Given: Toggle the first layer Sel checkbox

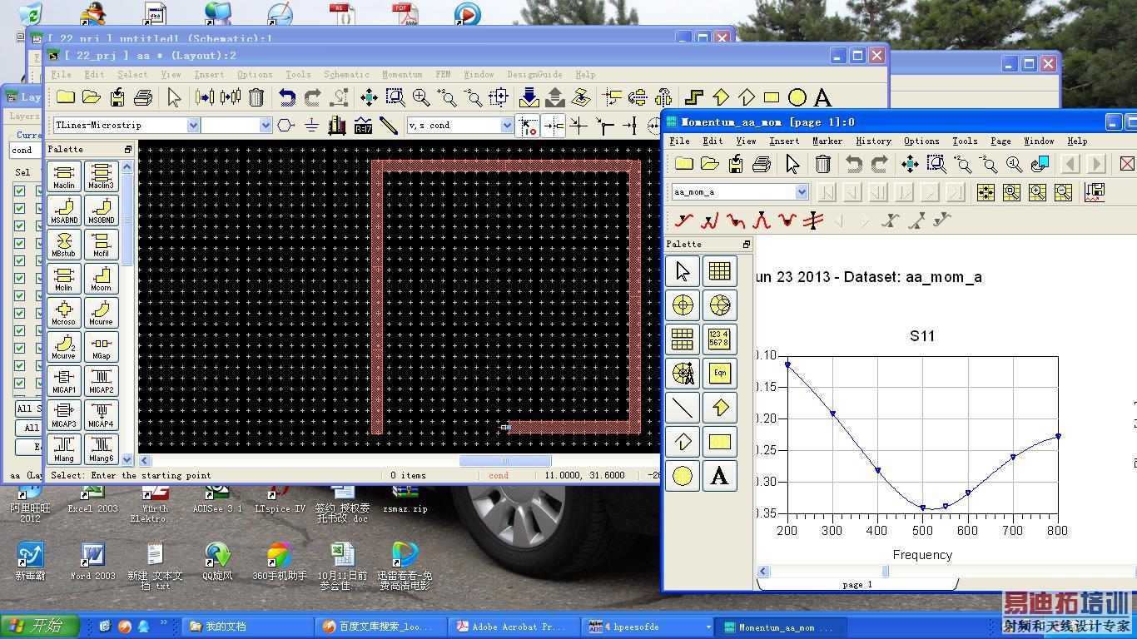Looking at the screenshot, I should [x=19, y=191].
